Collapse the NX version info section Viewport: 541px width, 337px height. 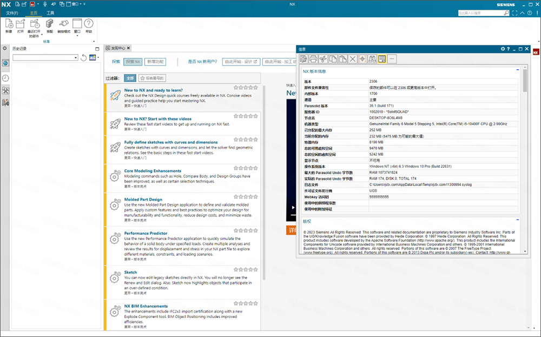tap(518, 70)
